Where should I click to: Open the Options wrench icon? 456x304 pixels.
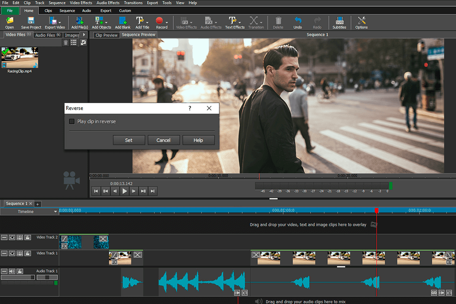coord(361,21)
